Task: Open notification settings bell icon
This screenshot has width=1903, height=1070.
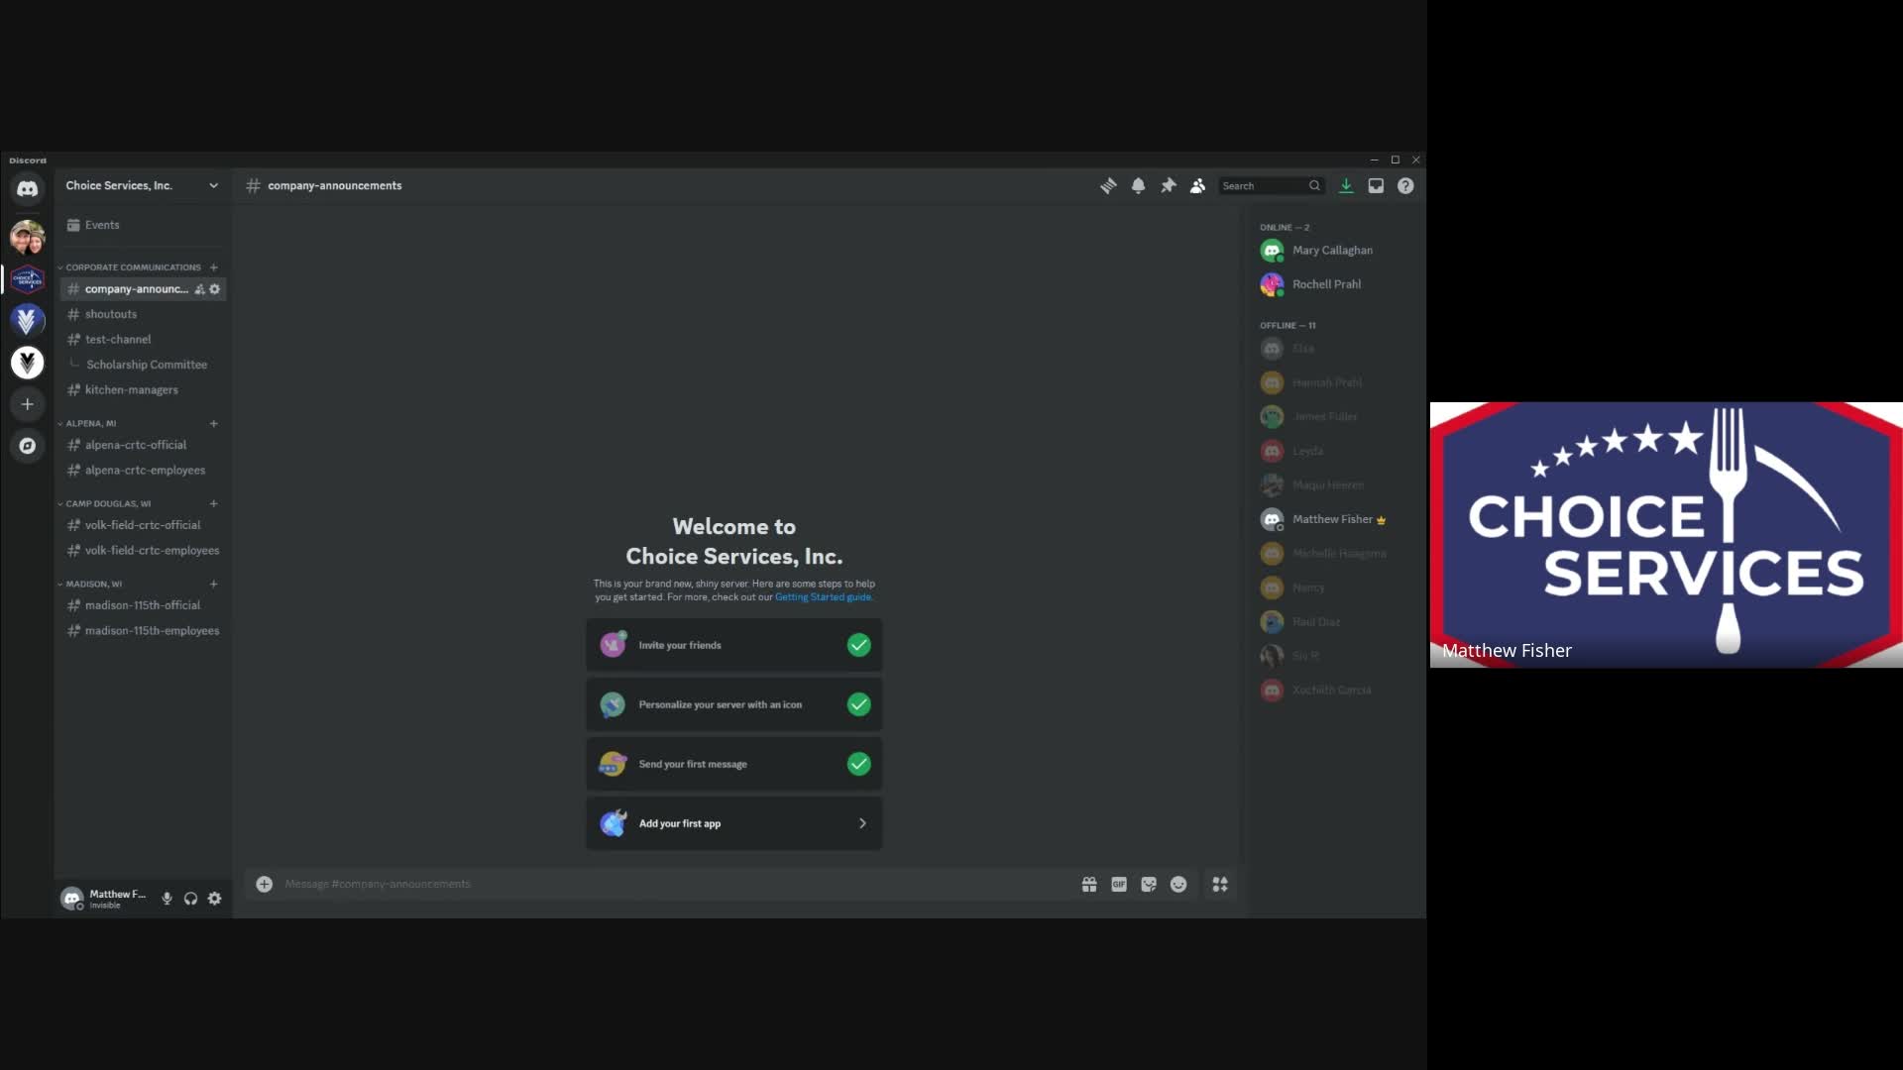Action: click(1138, 185)
